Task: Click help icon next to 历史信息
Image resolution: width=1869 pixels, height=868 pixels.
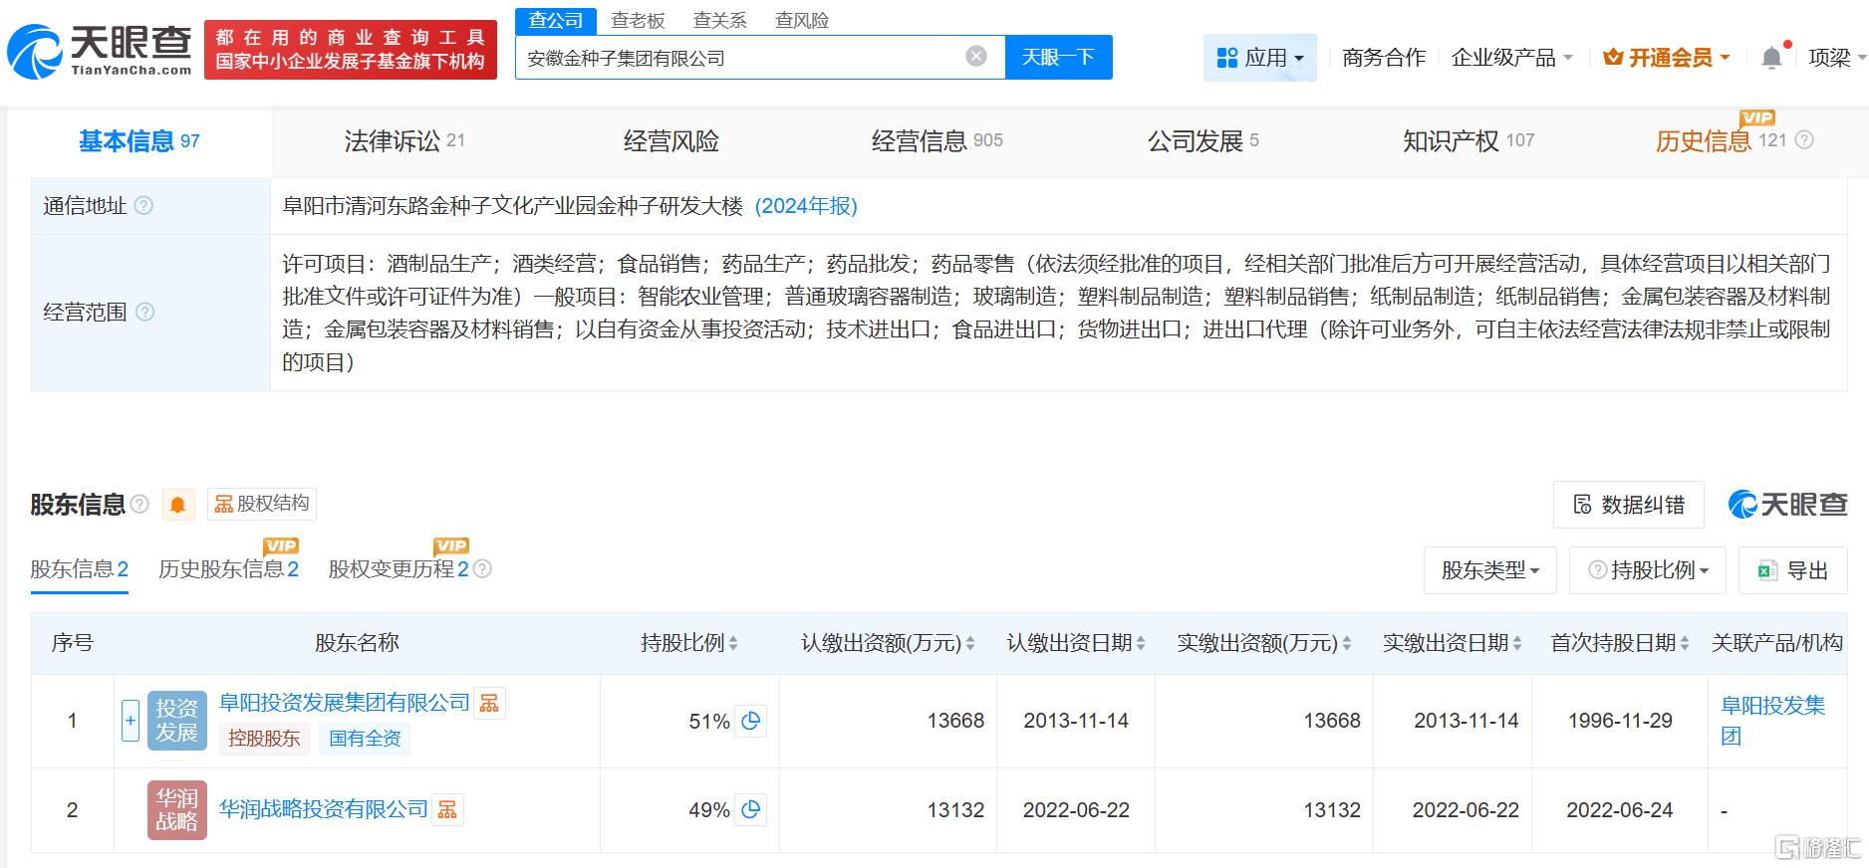Action: [1804, 141]
